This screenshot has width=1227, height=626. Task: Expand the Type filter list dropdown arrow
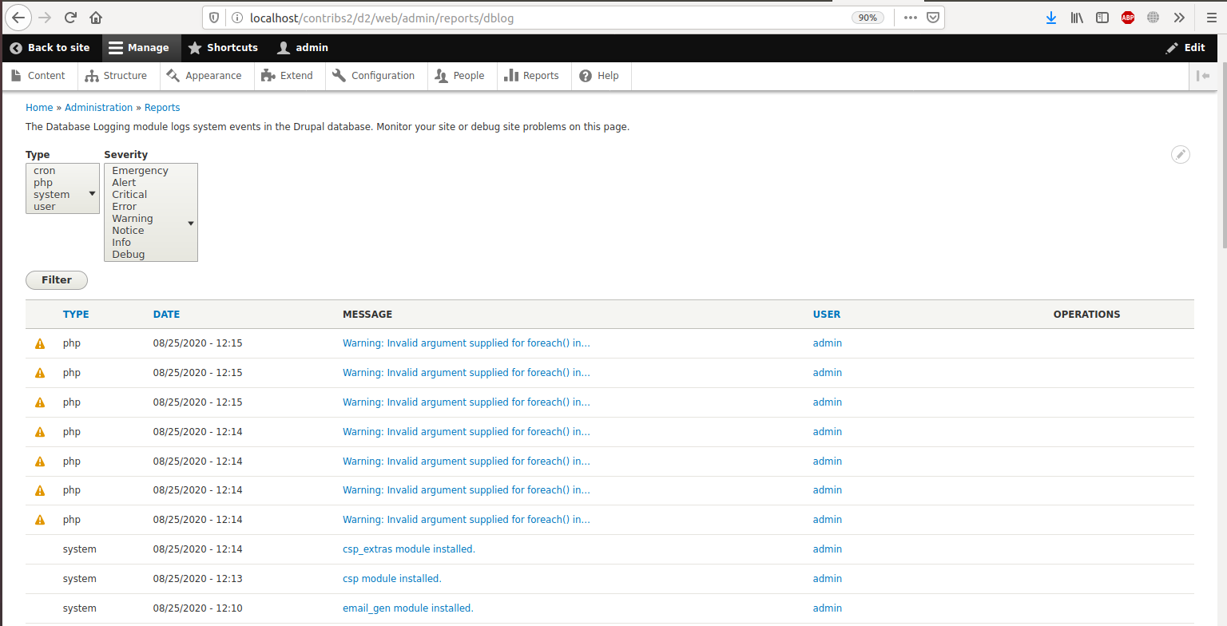pyautogui.click(x=91, y=192)
